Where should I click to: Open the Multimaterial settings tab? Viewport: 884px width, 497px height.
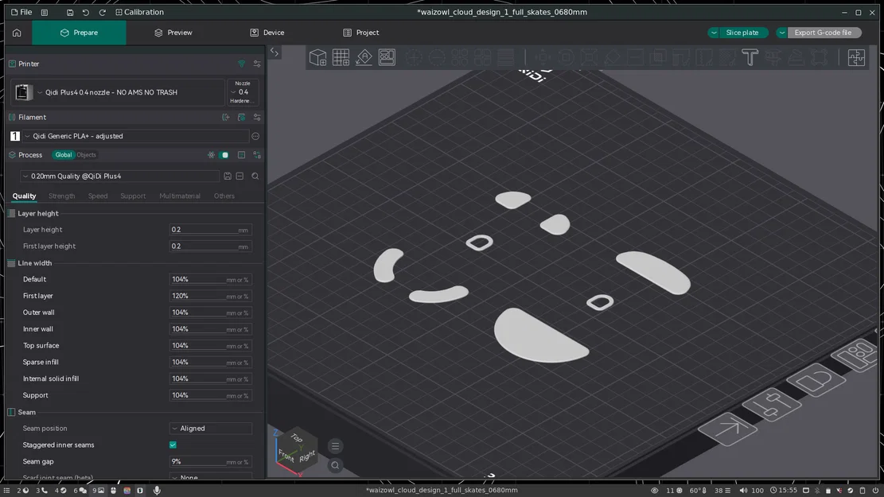pos(180,196)
